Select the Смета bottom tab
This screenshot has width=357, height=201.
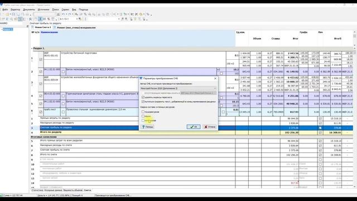(88, 190)
